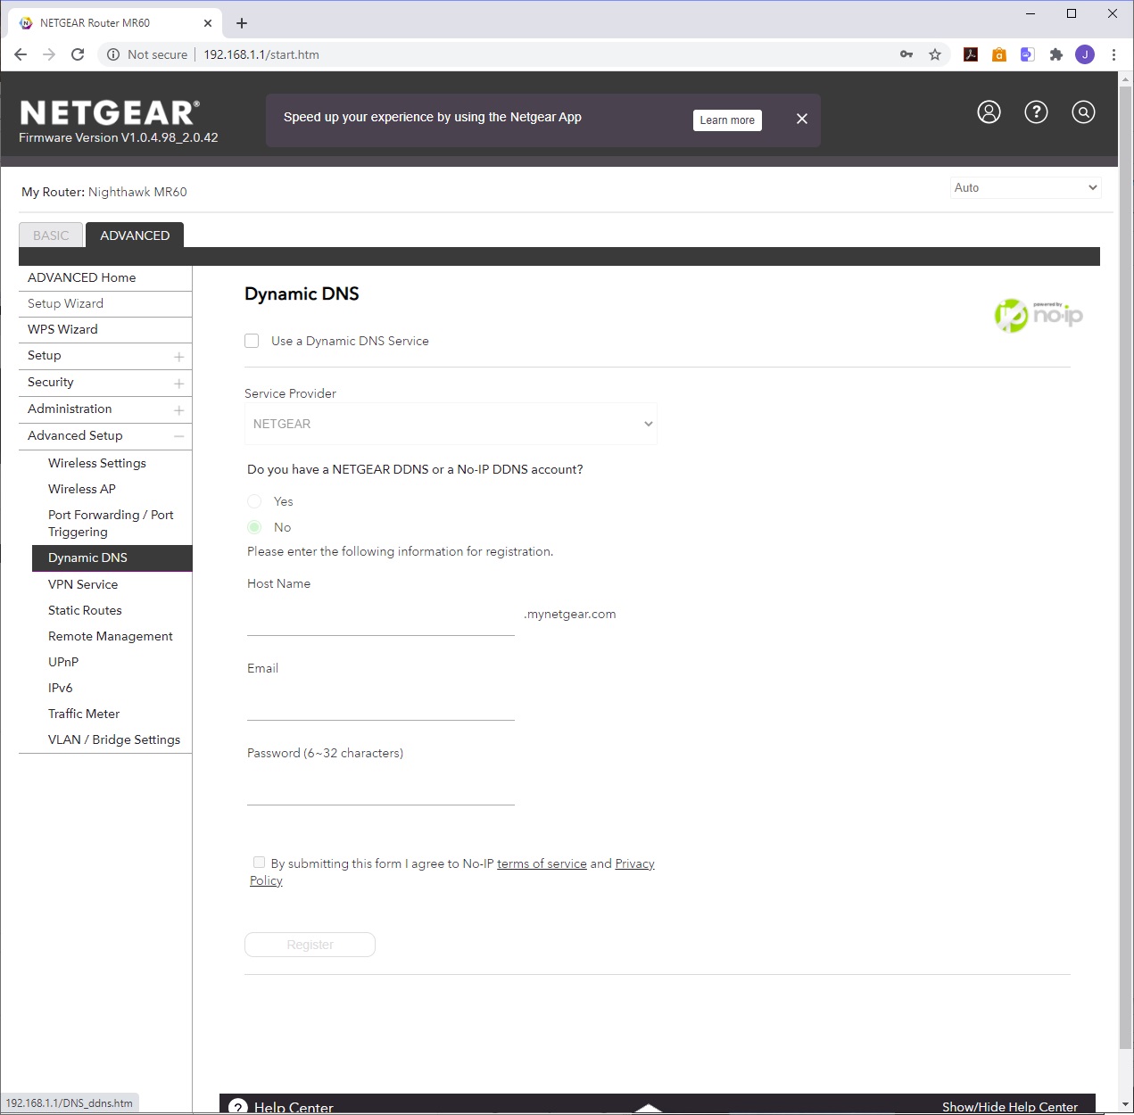The height and width of the screenshot is (1115, 1134).
Task: Open IPv6 settings page
Action: pyautogui.click(x=61, y=688)
